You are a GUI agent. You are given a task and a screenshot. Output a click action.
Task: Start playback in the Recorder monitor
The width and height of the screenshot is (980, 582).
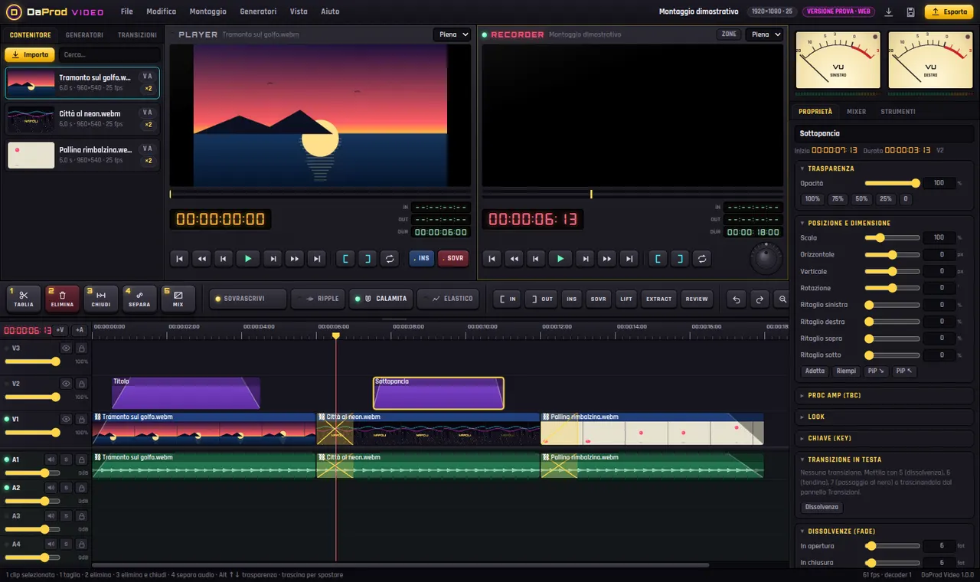tap(560, 259)
